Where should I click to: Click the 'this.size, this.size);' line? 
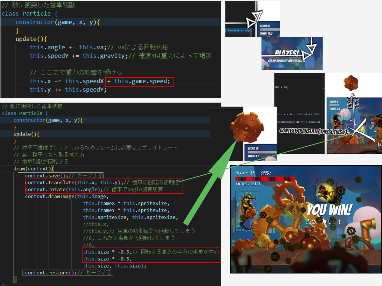tap(115, 266)
